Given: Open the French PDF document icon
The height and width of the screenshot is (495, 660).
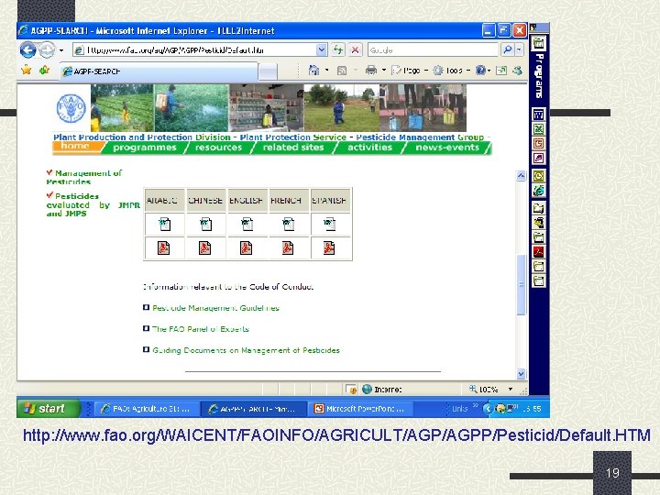Looking at the screenshot, I should click(288, 247).
